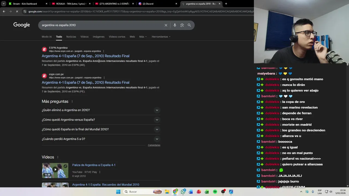Open OBS Studio from the taskbar
349x196 pixels.
click(223, 192)
